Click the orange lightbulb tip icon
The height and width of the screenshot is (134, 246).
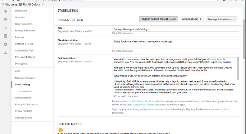pyautogui.click(x=61, y=130)
